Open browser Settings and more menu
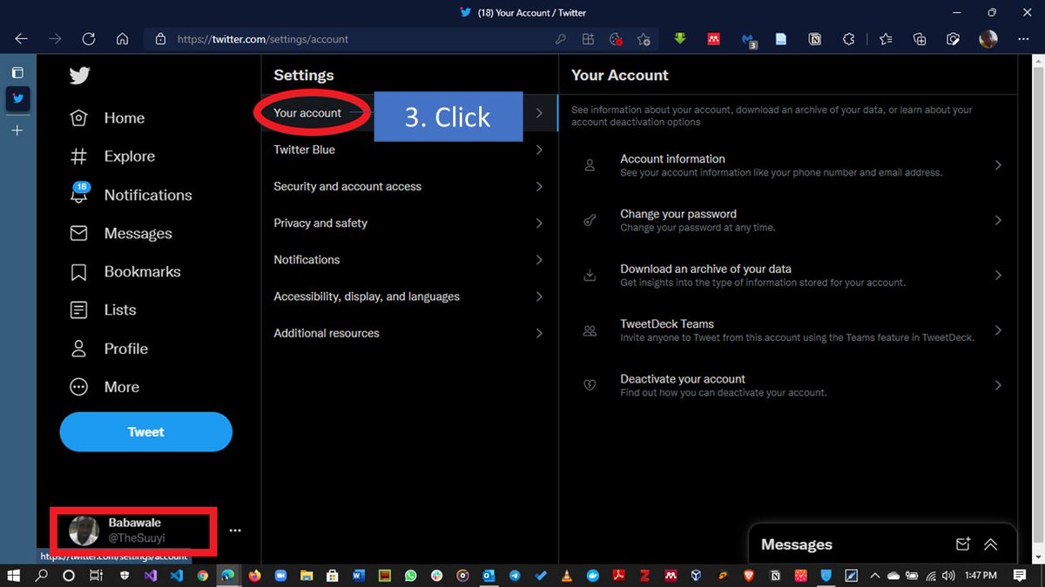Image resolution: width=1045 pixels, height=587 pixels. point(1023,39)
